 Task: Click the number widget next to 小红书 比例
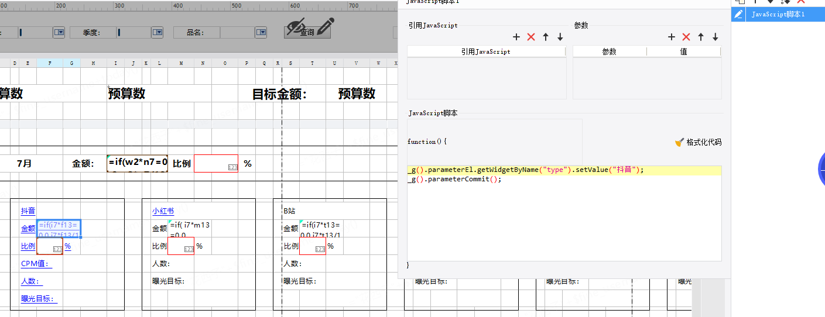[x=181, y=246]
